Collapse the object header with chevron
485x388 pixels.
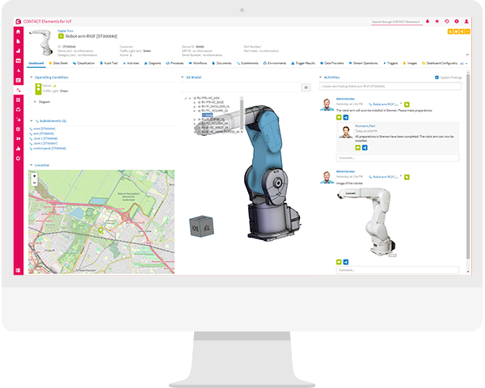[x=467, y=54]
